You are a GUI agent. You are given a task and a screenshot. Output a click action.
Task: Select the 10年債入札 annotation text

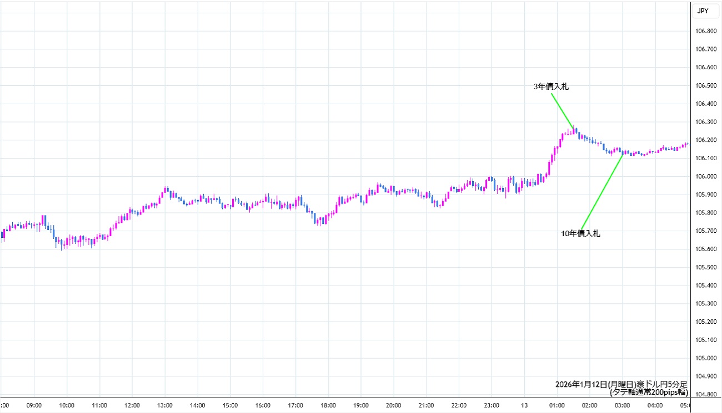(580, 233)
